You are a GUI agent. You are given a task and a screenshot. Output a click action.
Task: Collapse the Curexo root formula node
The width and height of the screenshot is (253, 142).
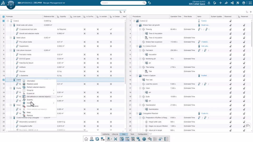[8, 21]
